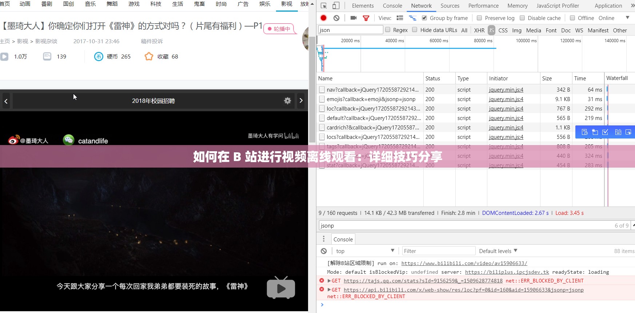Open the 鬼畜 category in bilibili nav
635x313 pixels.
[199, 4]
